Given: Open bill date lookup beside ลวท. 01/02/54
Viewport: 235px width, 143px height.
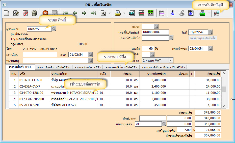Looking at the screenshot, I should pyautogui.click(x=90, y=54).
